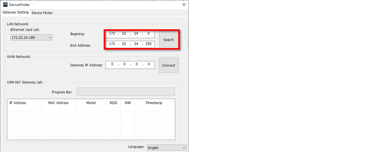The height and width of the screenshot is (152, 377).
Task: Click the SNR column header
Action: pos(128,103)
